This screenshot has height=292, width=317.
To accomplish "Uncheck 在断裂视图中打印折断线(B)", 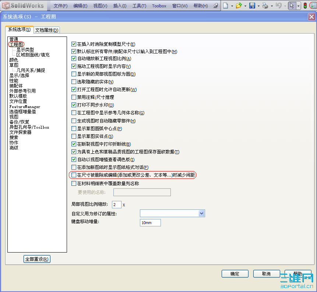I will pos(74,144).
